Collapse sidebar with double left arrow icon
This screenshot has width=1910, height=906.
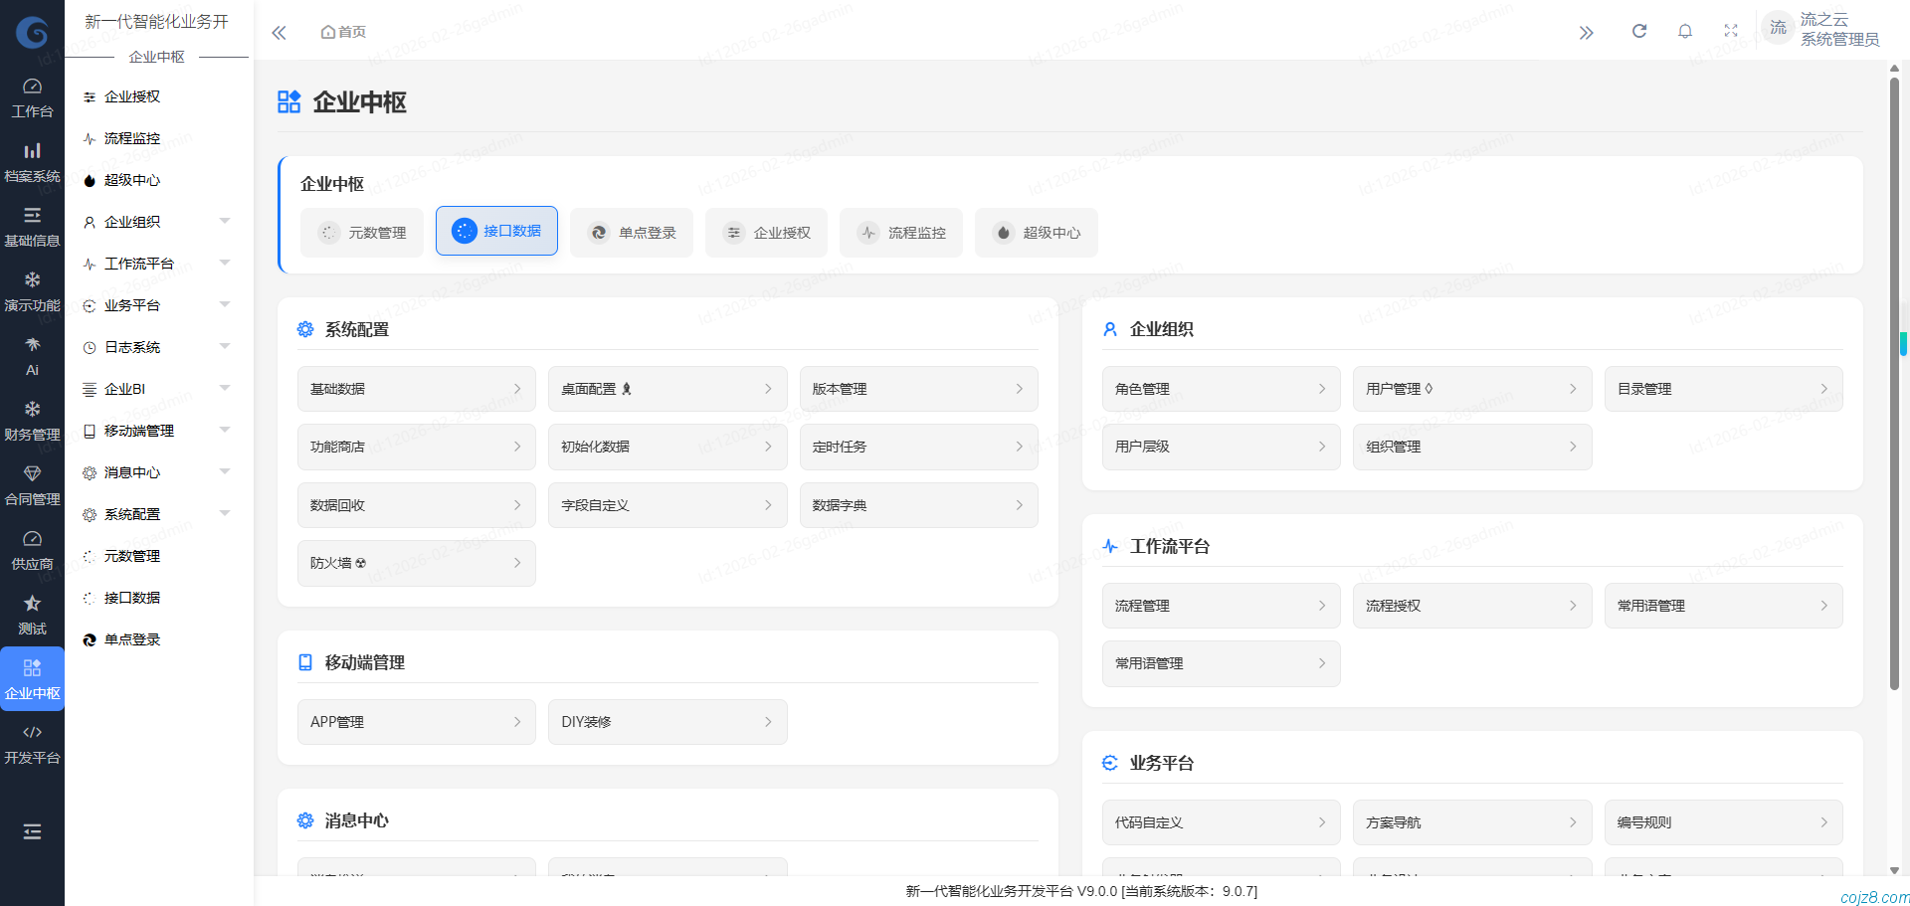click(279, 33)
